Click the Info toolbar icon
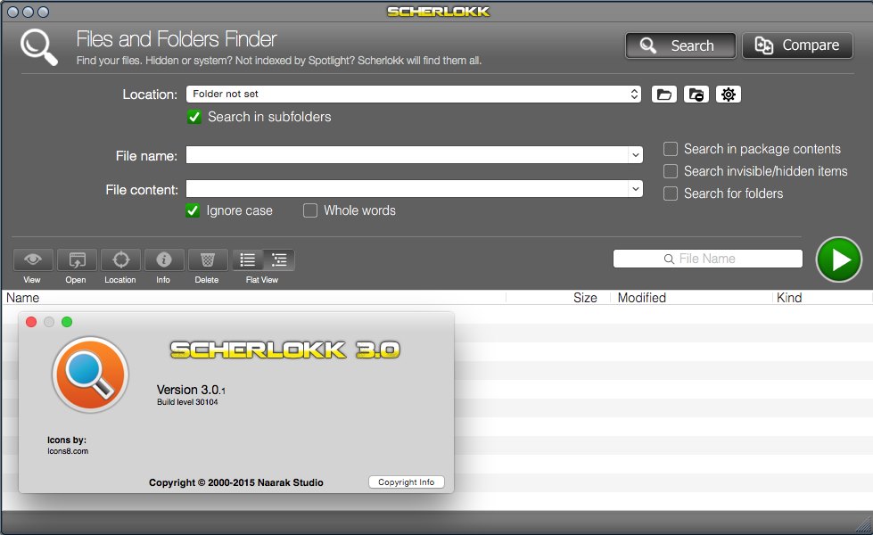873x535 pixels. 164,259
